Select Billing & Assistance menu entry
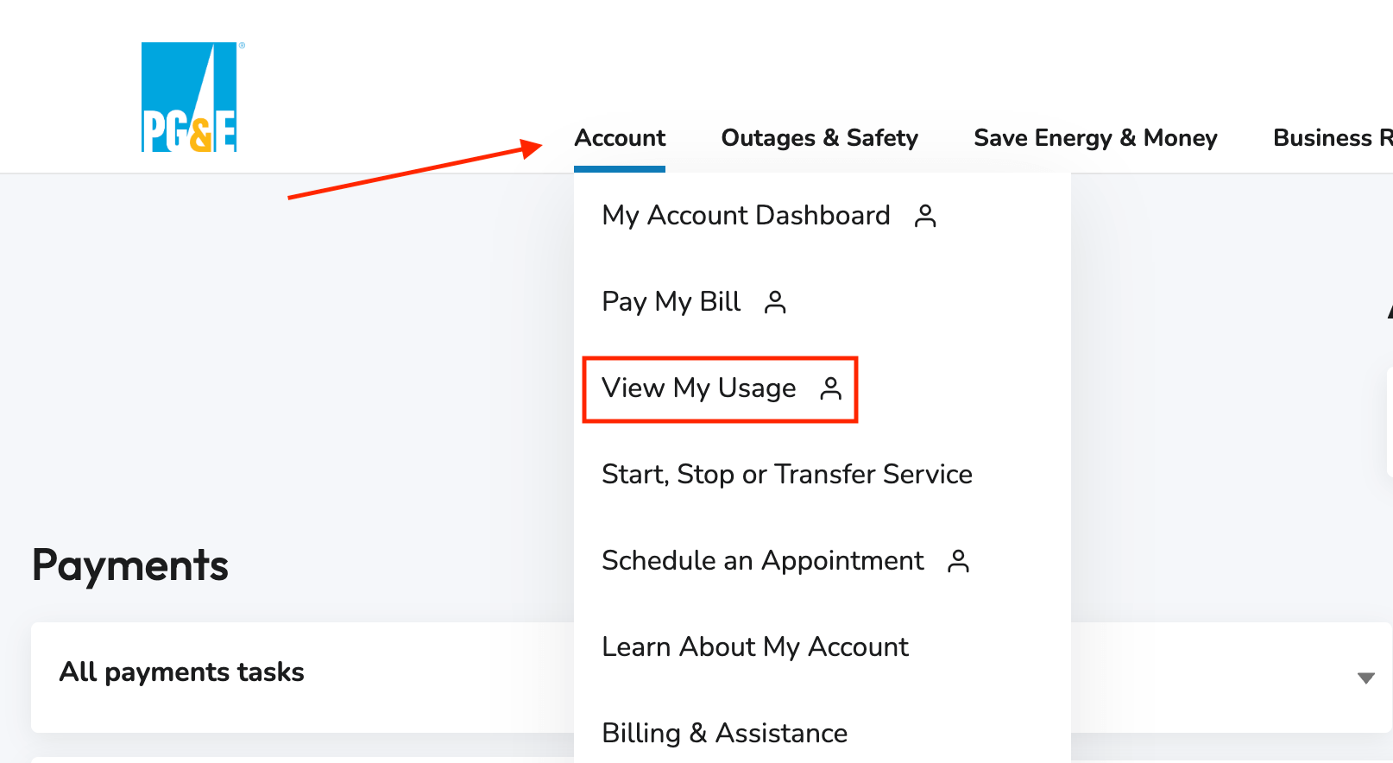Image resolution: width=1393 pixels, height=763 pixels. [x=725, y=734]
